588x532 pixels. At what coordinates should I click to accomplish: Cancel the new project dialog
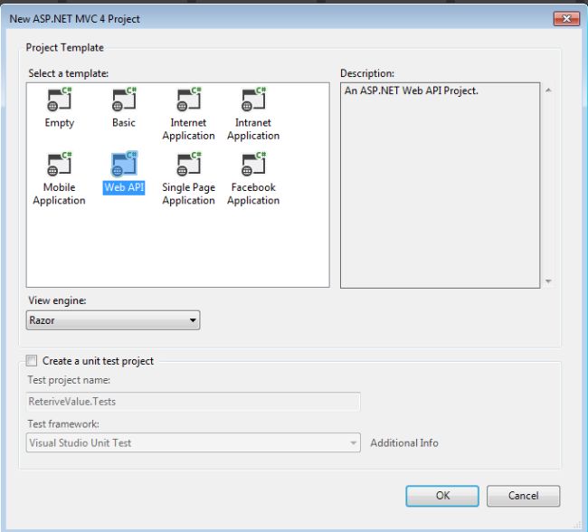tap(523, 496)
